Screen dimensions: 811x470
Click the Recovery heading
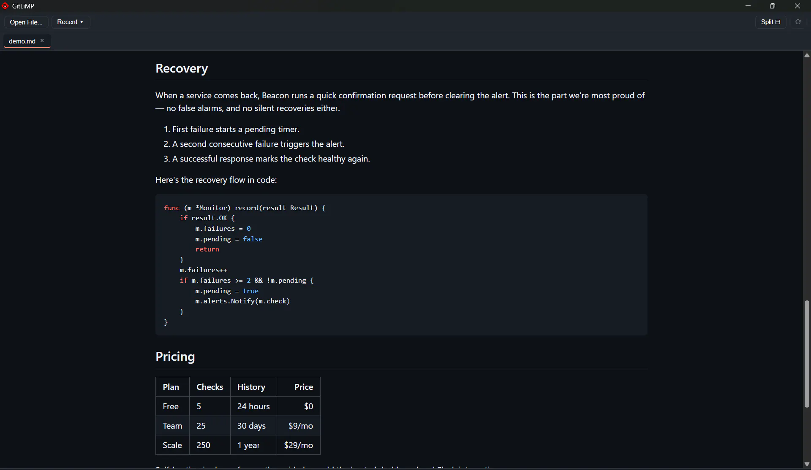point(182,68)
